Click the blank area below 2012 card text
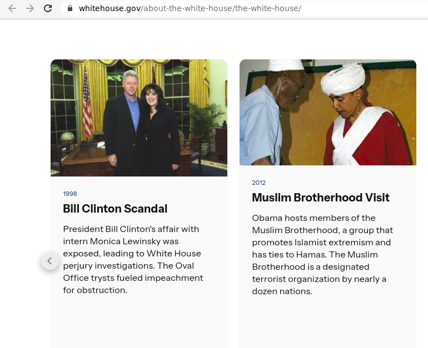The height and width of the screenshot is (348, 428). click(328, 323)
